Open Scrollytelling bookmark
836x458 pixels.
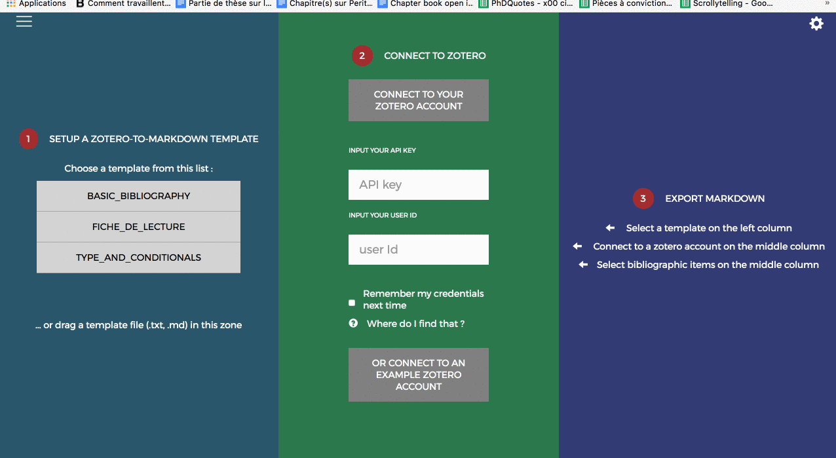point(727,3)
